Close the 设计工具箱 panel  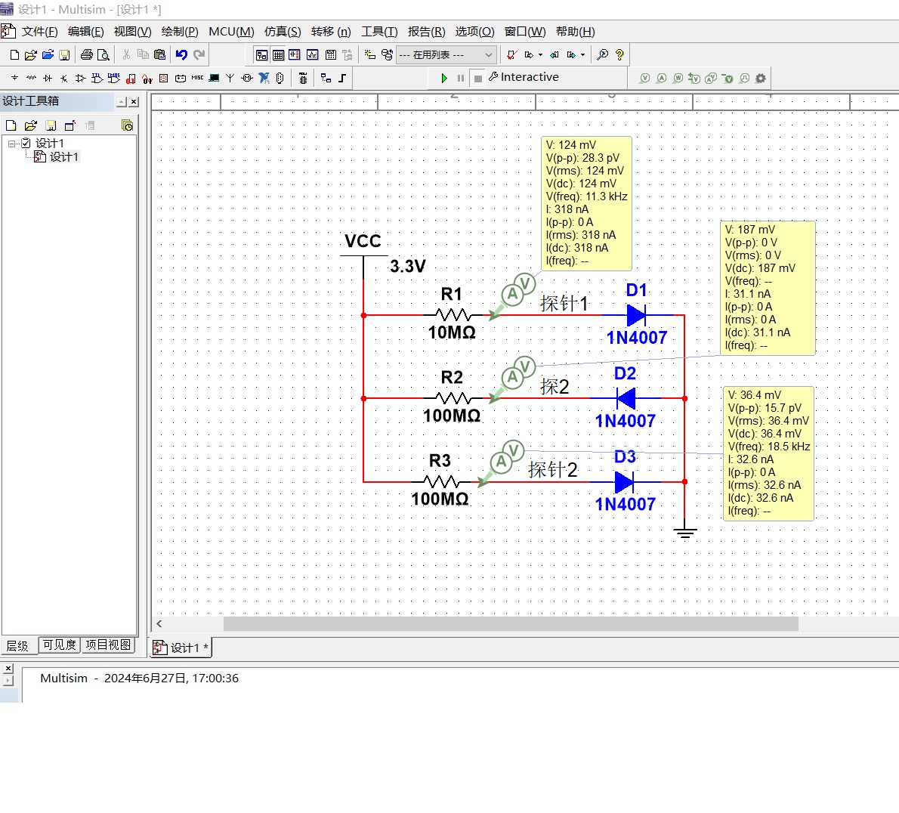pyautogui.click(x=134, y=102)
